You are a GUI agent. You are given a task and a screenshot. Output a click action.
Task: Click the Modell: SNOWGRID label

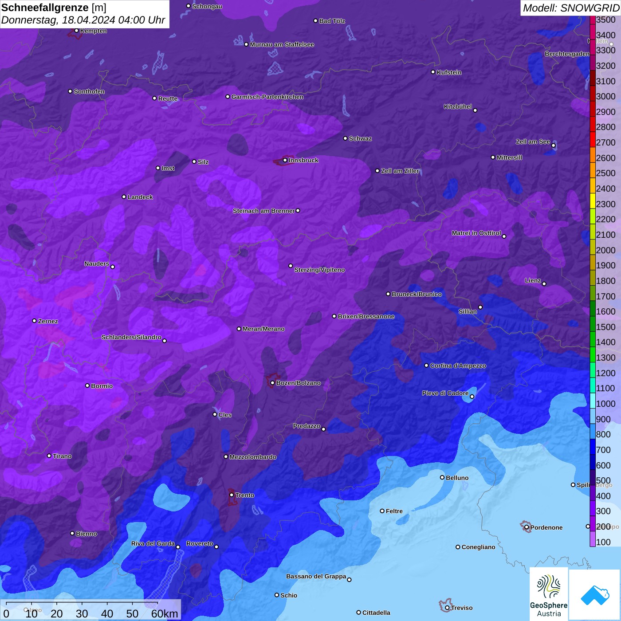(571, 8)
